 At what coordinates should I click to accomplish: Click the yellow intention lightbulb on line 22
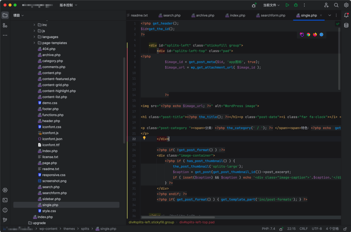click(144, 138)
